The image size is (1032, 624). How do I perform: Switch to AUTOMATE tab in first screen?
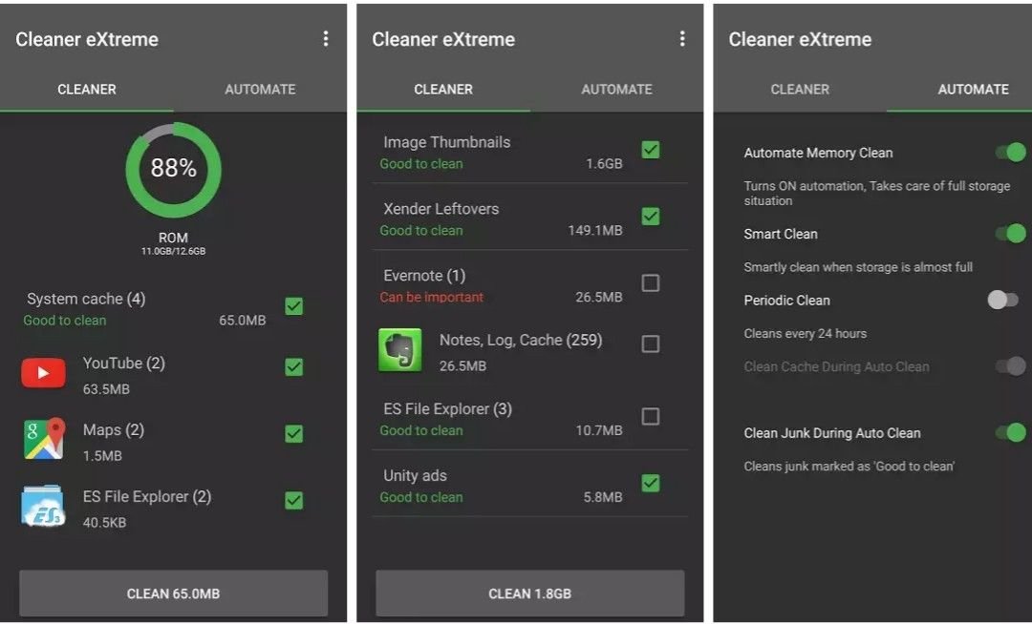(x=260, y=90)
